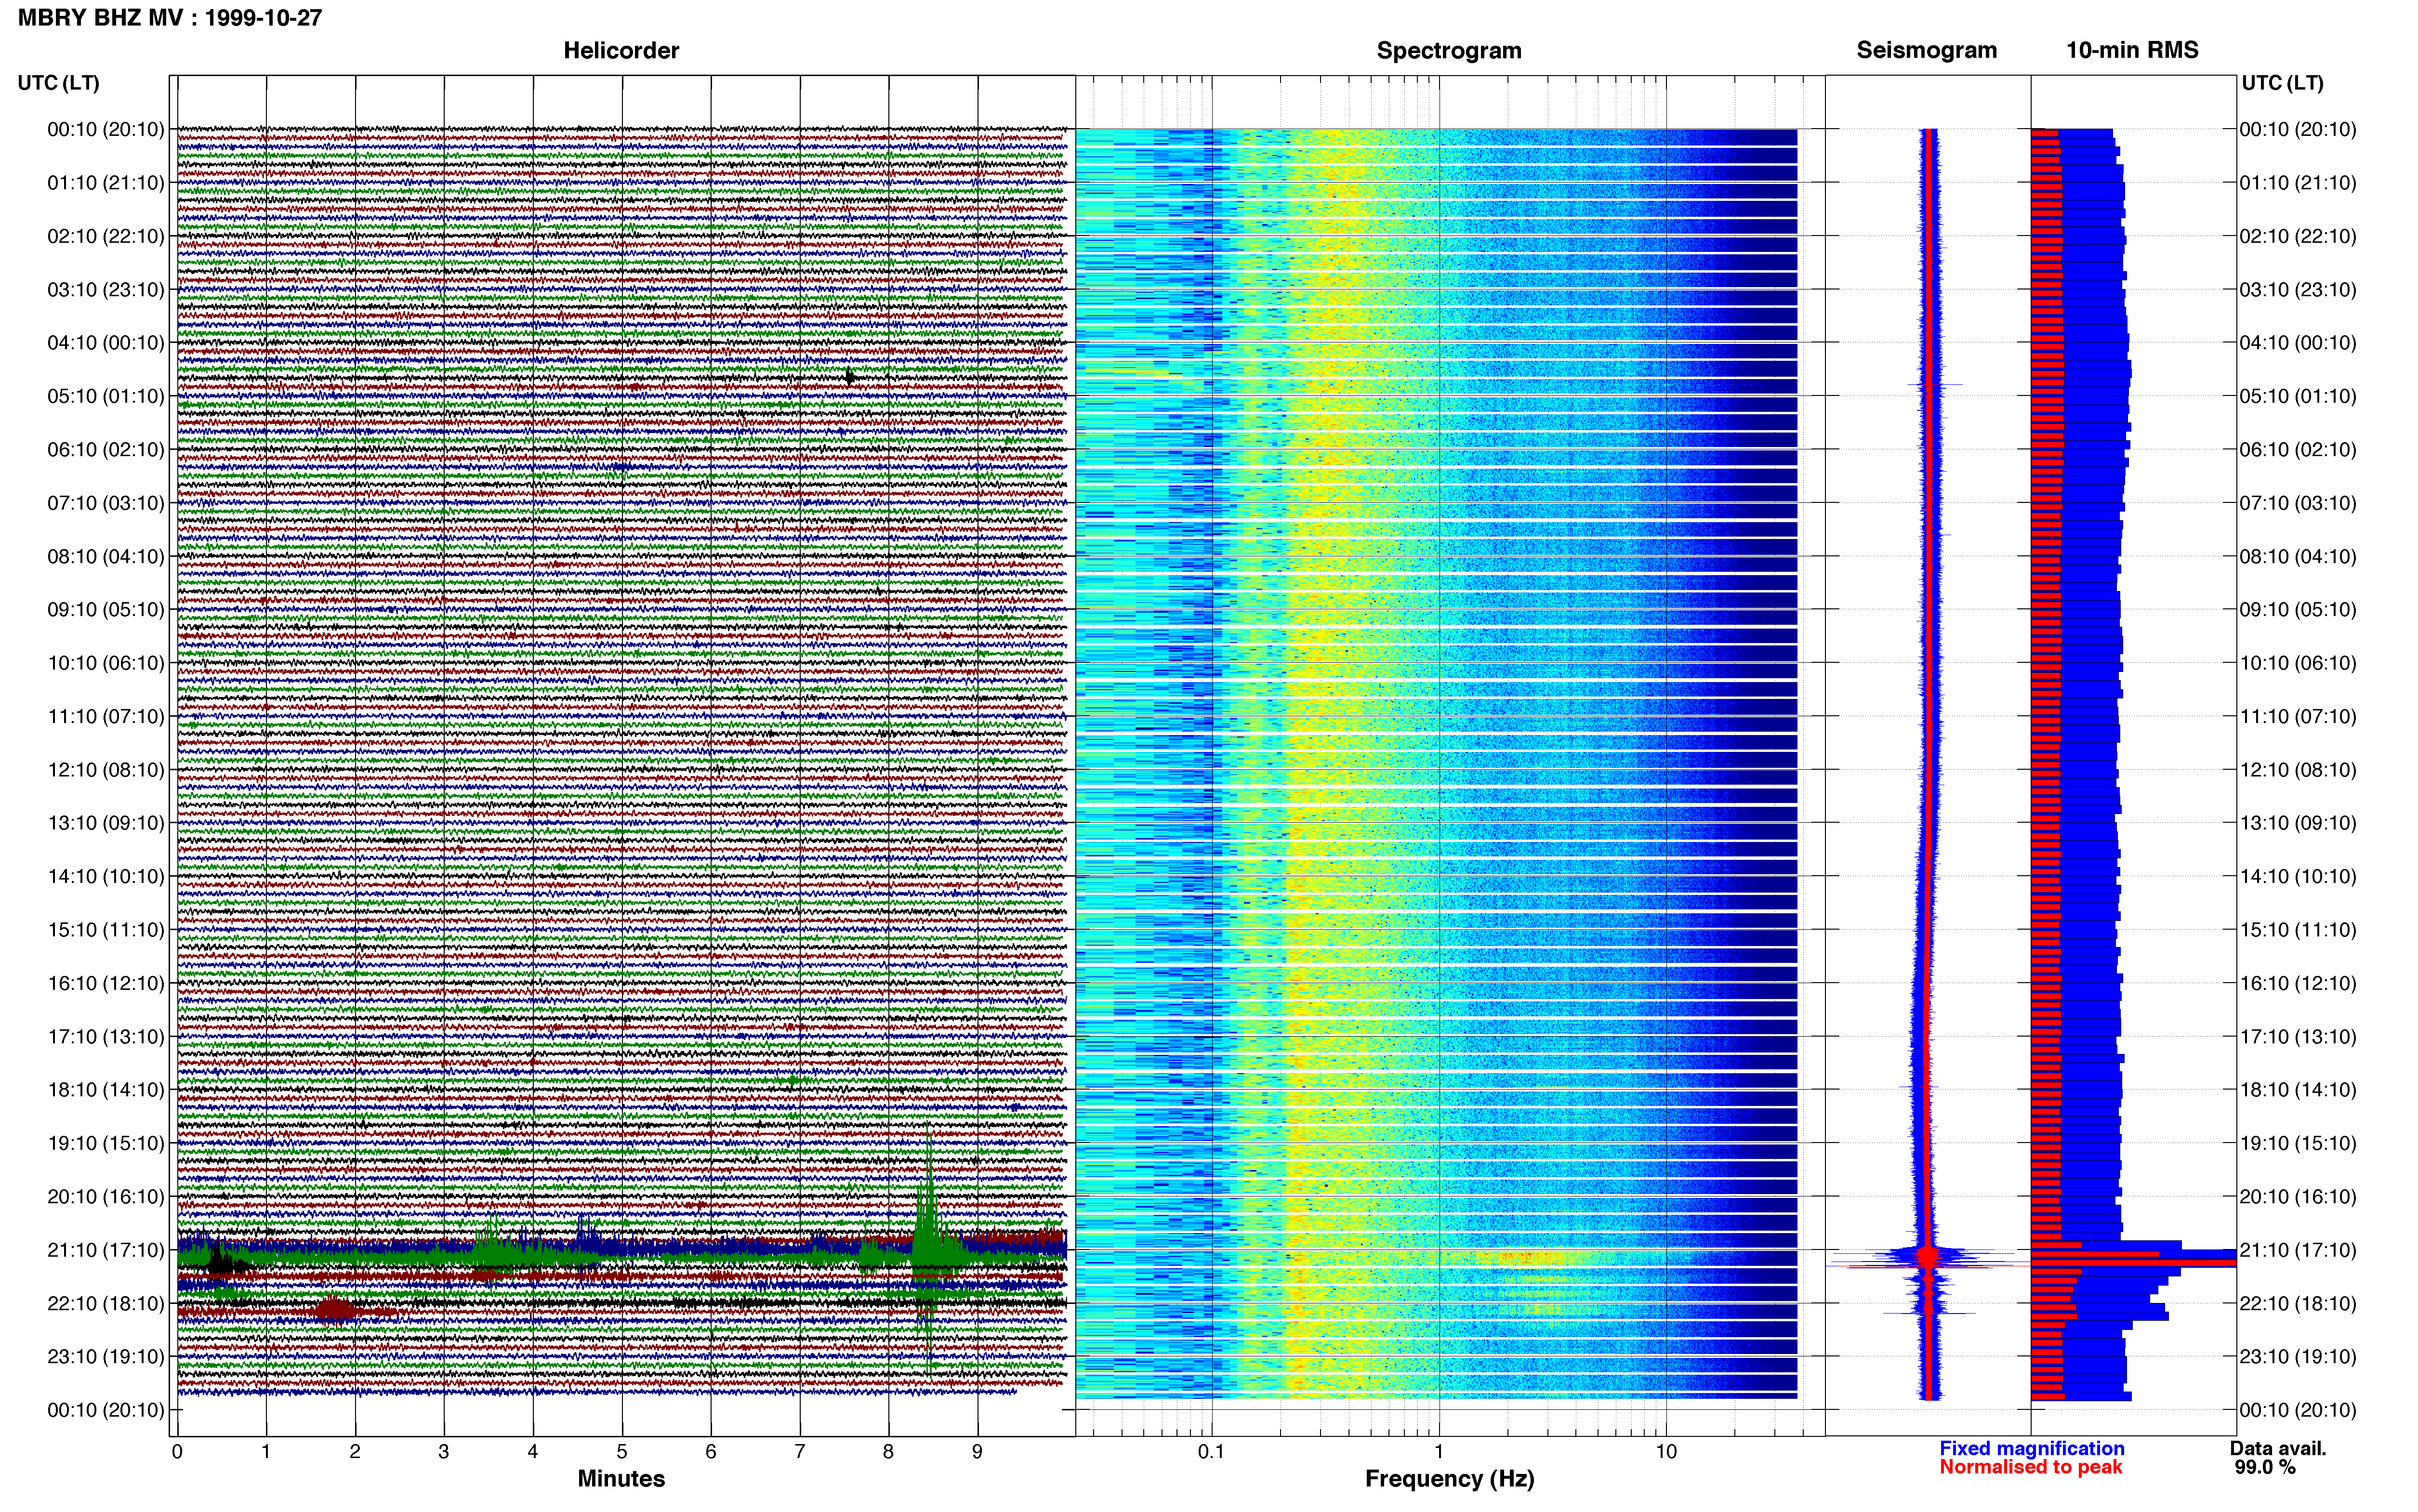Click left time label '22:10 (18:10)'

[106, 1303]
